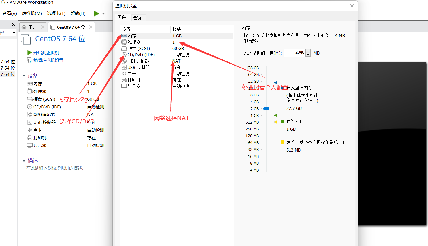Click the memory size field showing 2048
Viewport: 428px width, 246px height.
pyautogui.click(x=295, y=53)
